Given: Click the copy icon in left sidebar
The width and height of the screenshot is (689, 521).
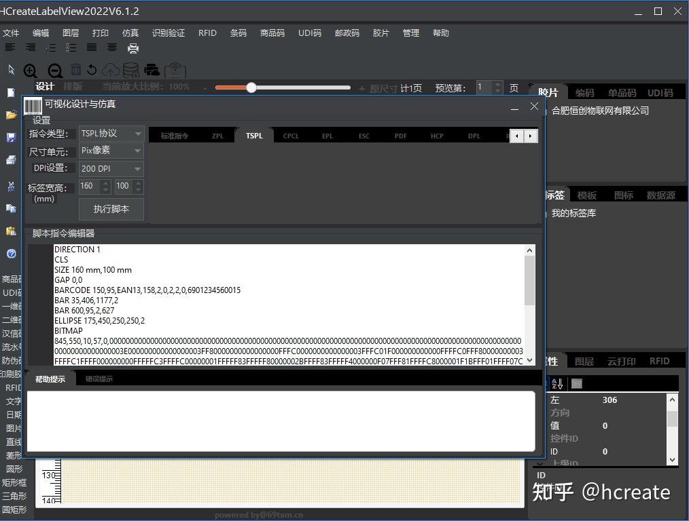Looking at the screenshot, I should click(11, 208).
